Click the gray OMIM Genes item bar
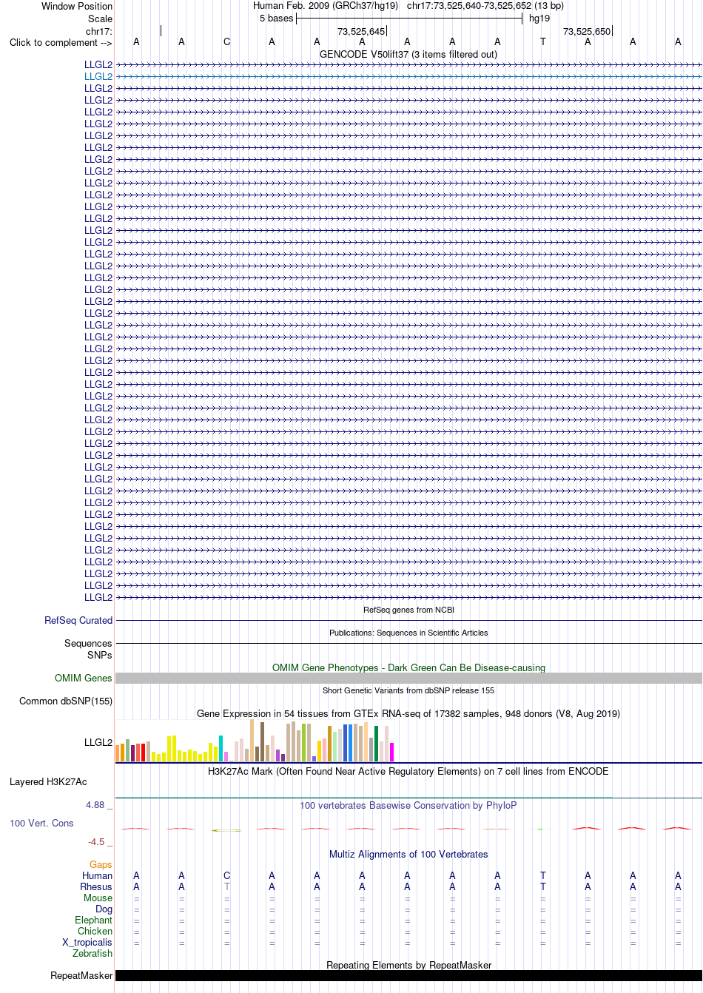Viewport: 703px width, 993px height. 408,678
